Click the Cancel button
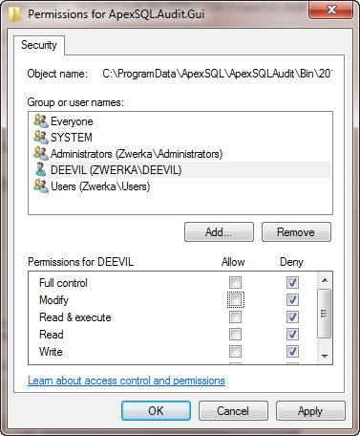The image size is (360, 436). (233, 410)
